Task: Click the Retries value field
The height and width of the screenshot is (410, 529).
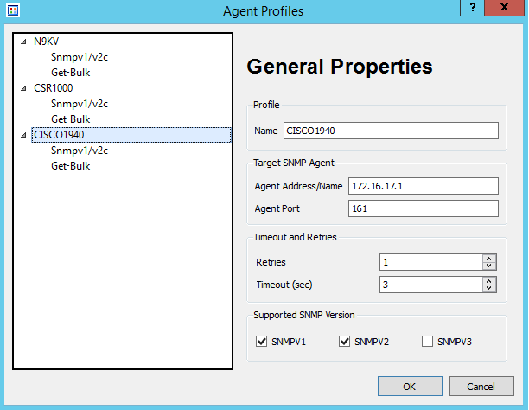Action: point(431,262)
